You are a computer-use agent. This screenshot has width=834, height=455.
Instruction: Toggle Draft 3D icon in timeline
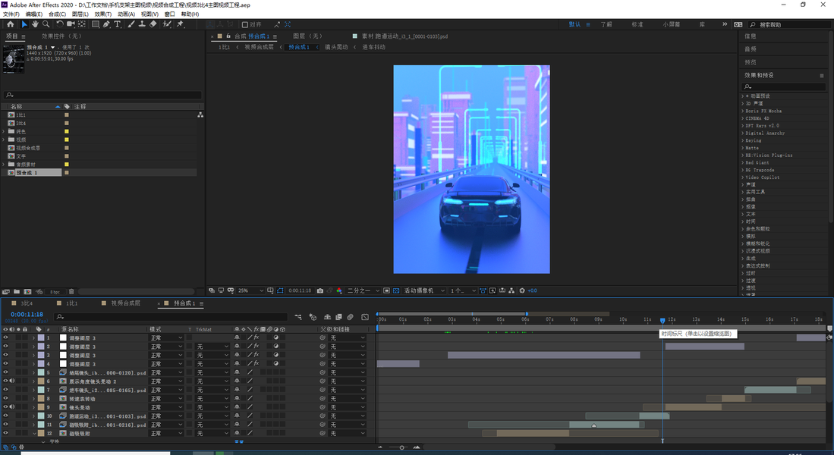[313, 317]
